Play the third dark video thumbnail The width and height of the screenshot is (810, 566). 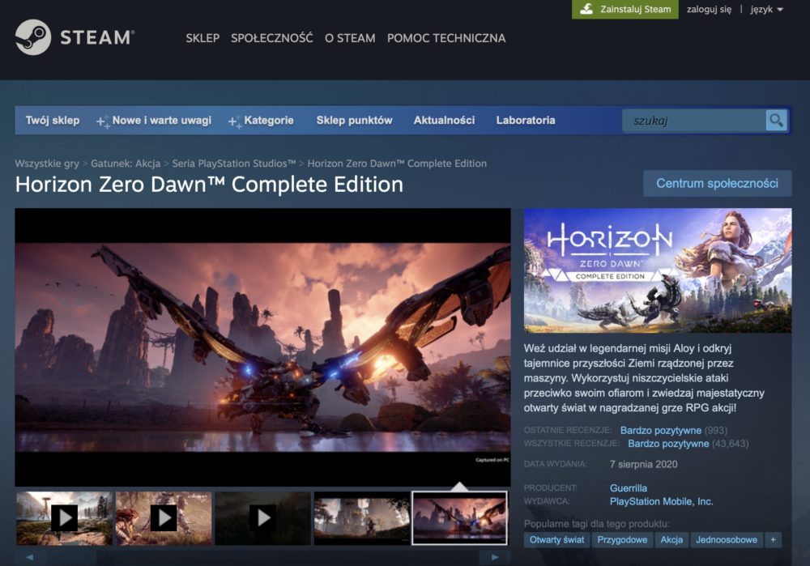click(263, 518)
